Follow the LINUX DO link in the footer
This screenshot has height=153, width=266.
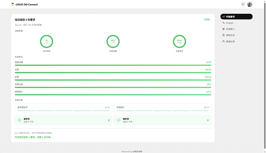[x=137, y=151]
